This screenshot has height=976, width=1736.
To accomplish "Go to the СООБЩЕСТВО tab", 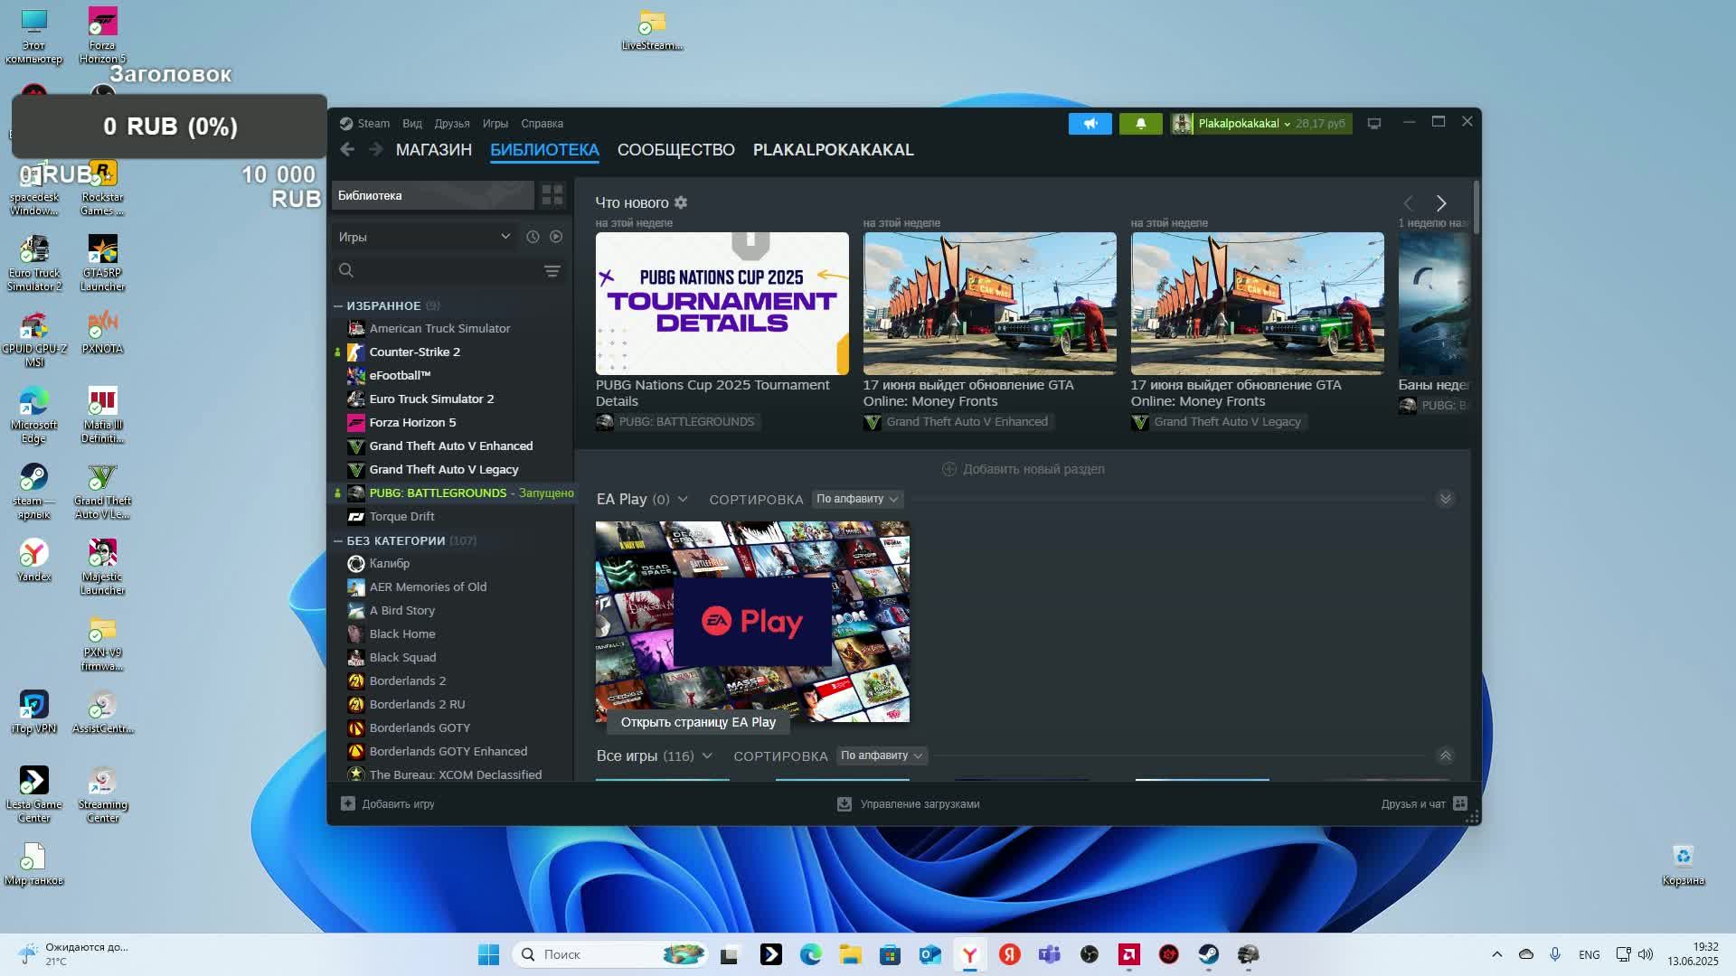I will point(676,150).
